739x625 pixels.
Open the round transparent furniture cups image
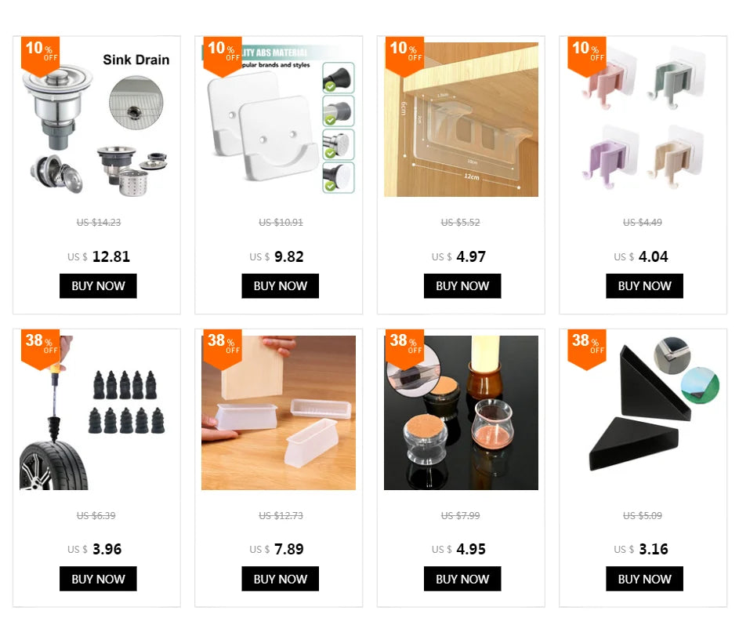point(461,412)
